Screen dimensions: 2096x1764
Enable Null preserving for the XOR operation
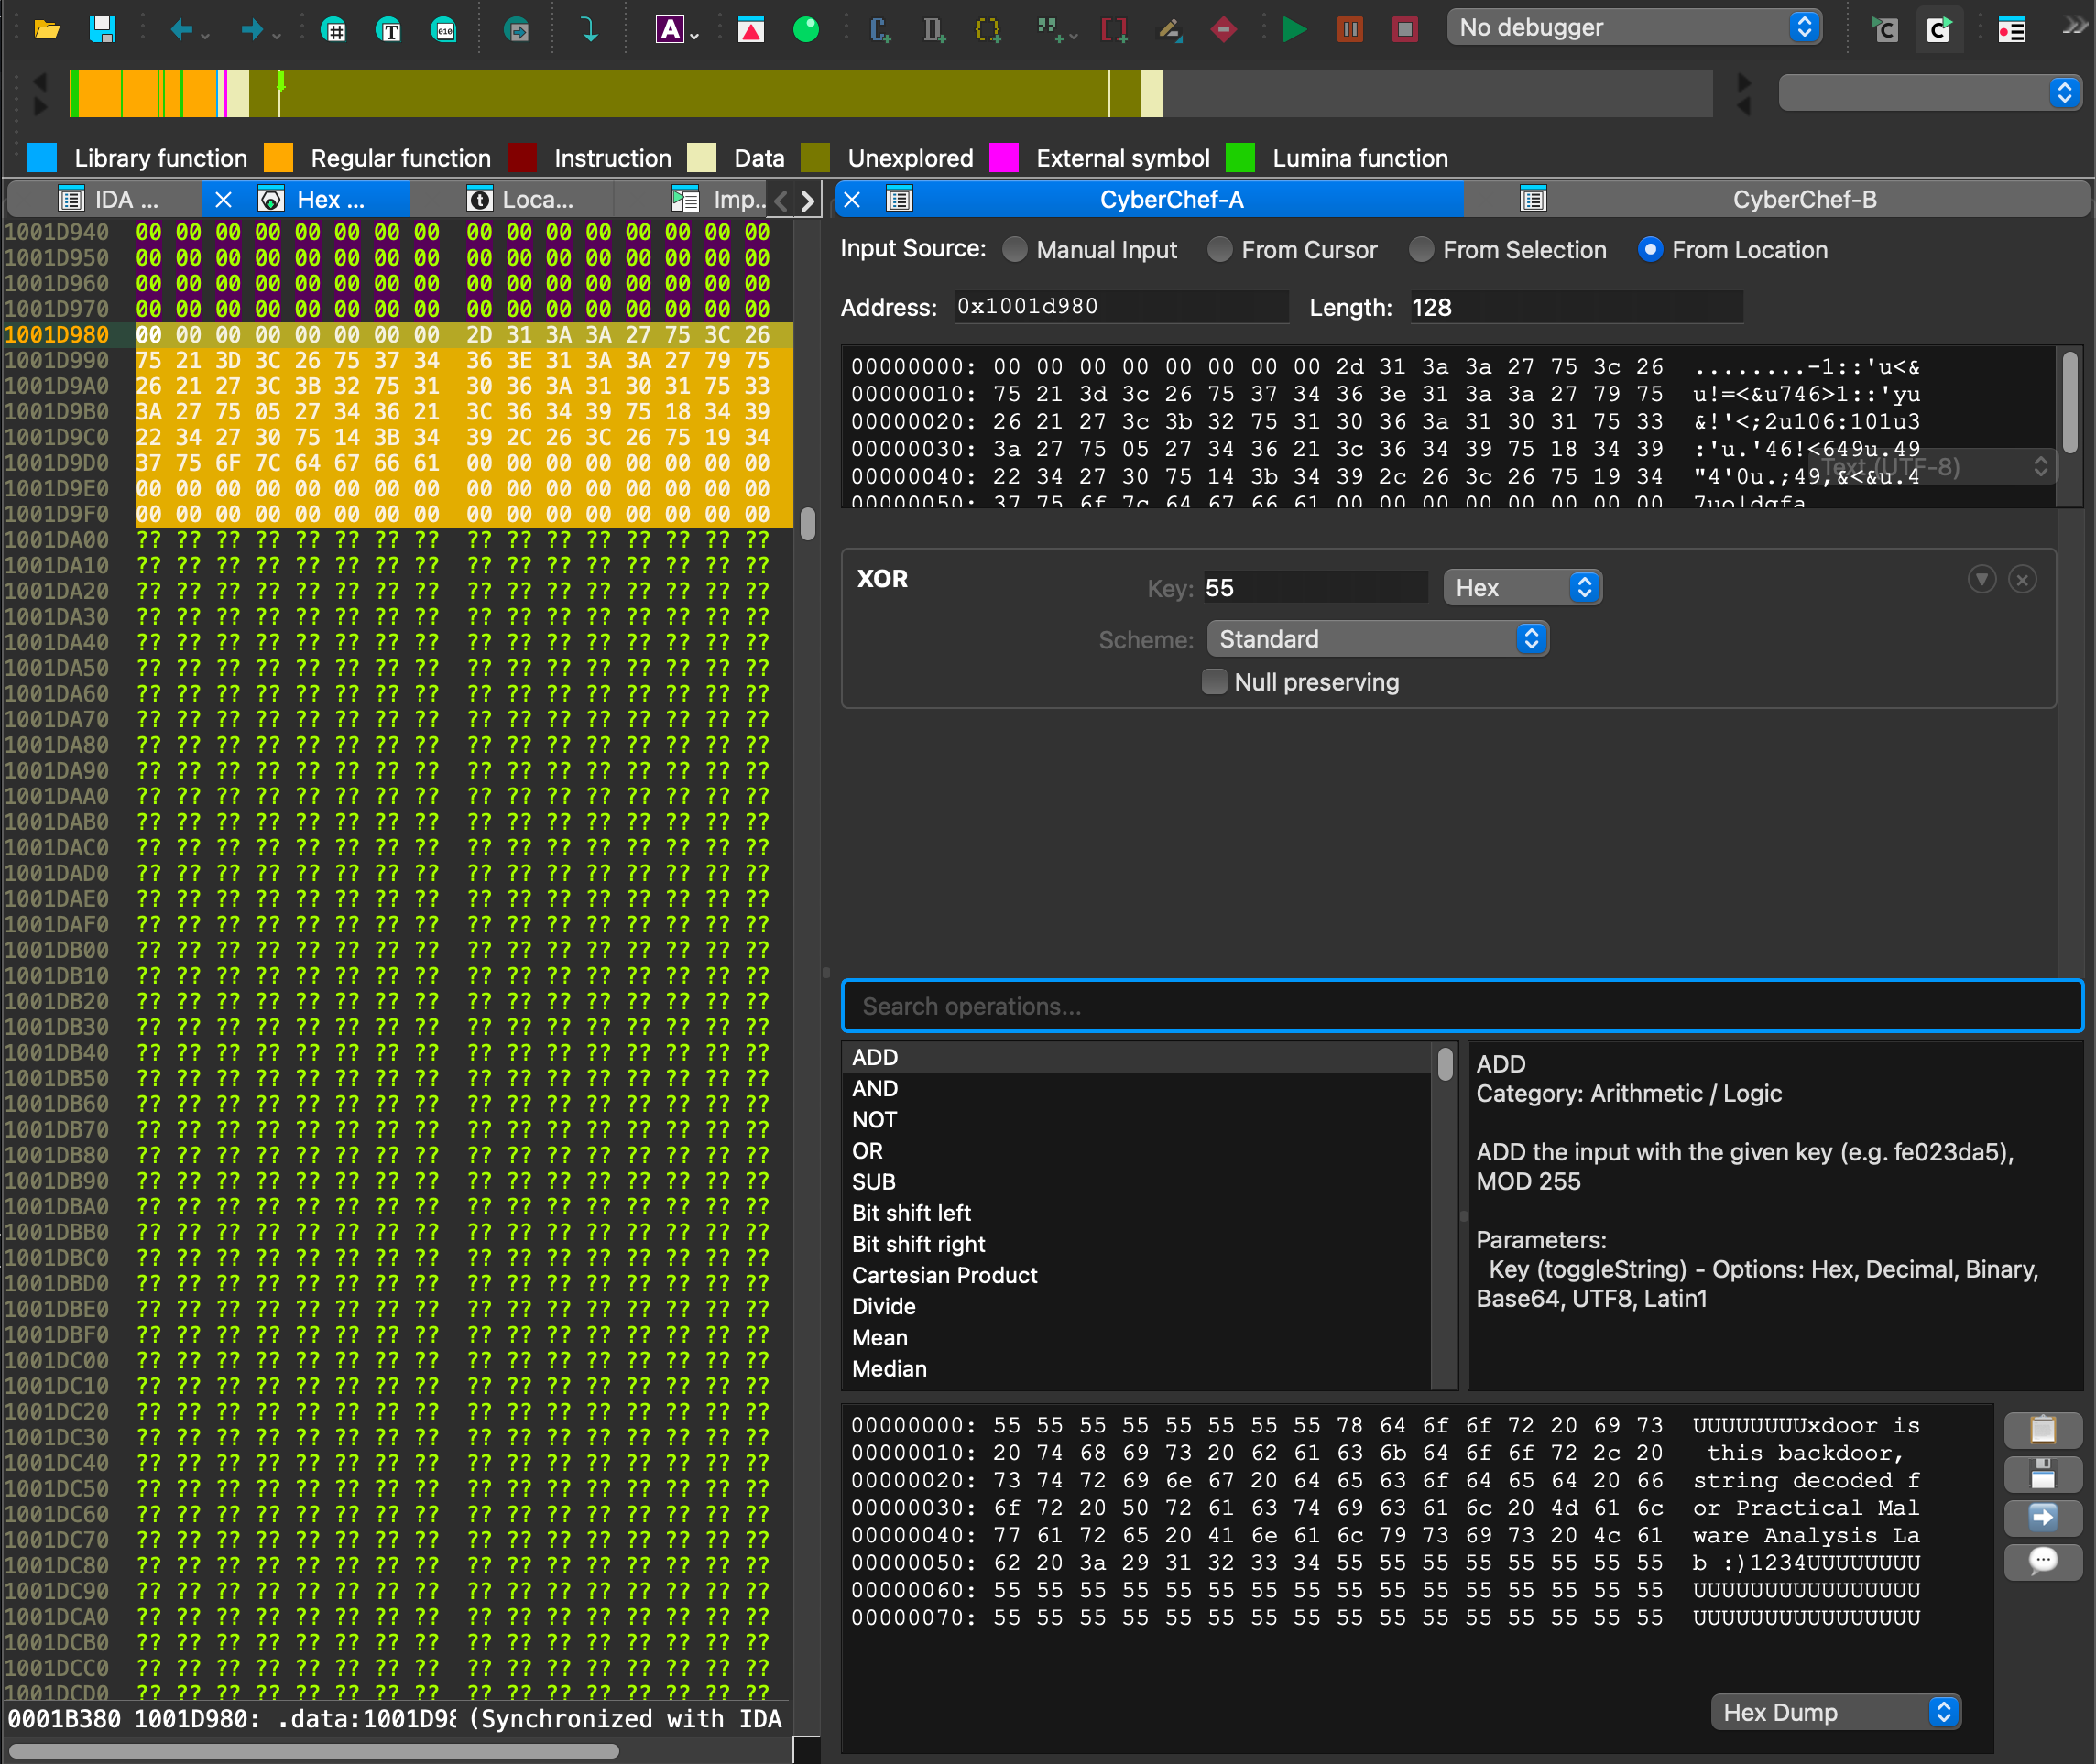click(1214, 681)
